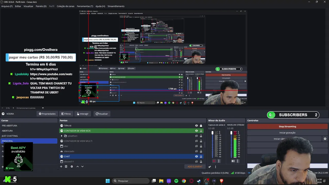The image size is (329, 185).
Task: Click the window capture icon beside disc
Action: click(x=62, y=146)
